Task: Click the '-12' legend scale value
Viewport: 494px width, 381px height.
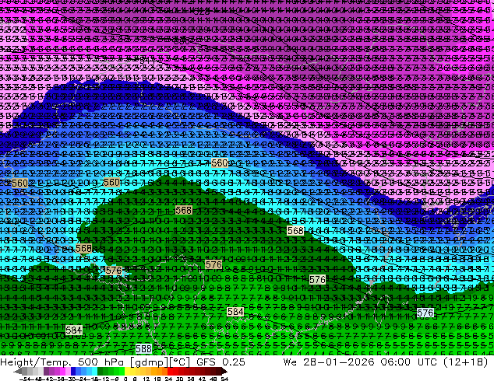Action: point(104,379)
